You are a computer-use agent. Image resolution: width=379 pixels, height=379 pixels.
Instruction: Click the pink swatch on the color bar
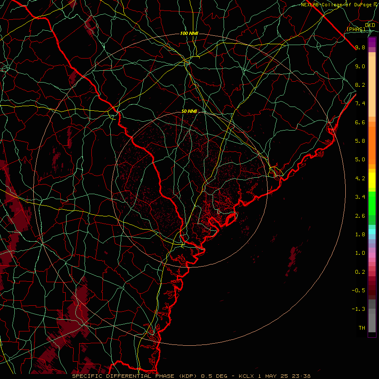372,255
